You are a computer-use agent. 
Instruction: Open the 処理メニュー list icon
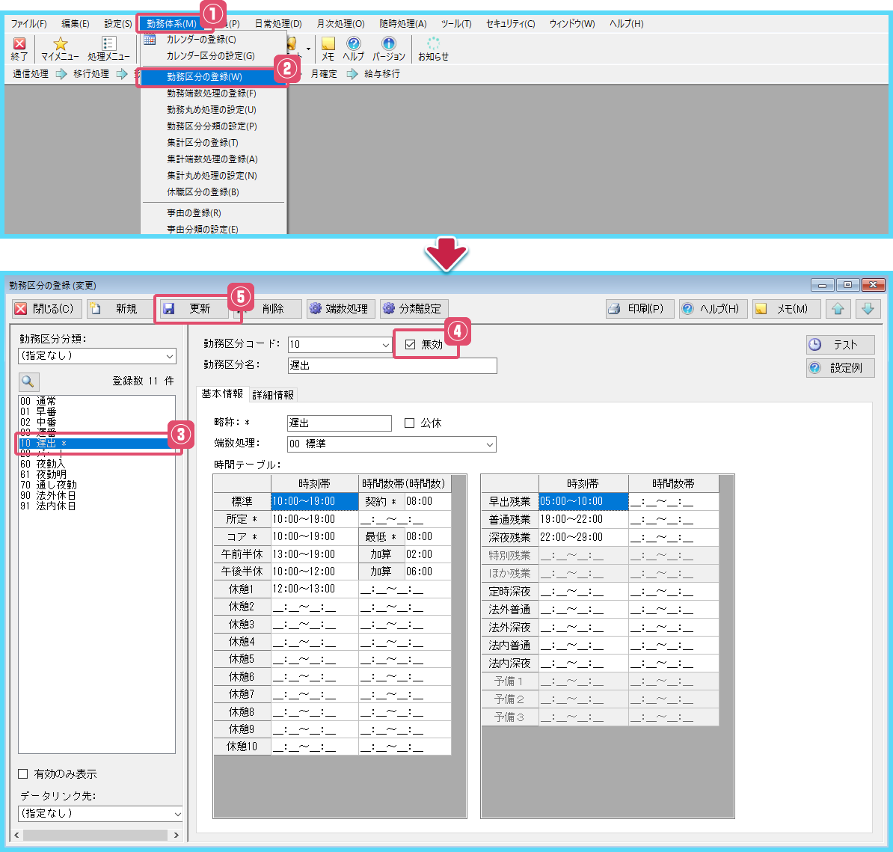coord(108,44)
